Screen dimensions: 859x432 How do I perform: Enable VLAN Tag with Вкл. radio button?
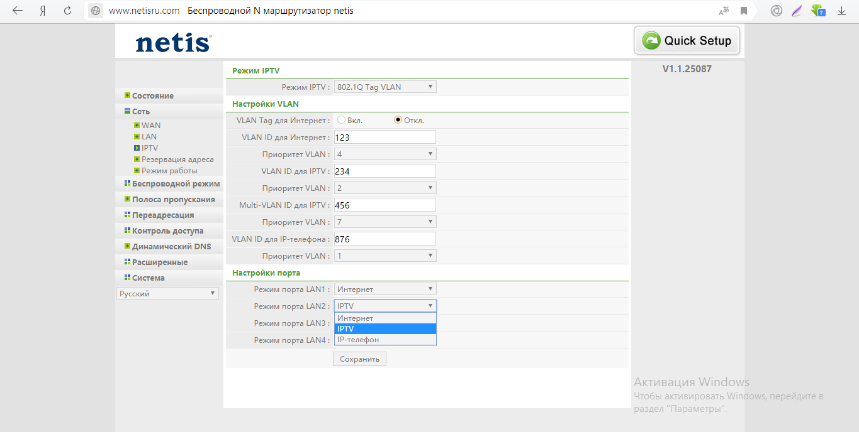point(341,120)
